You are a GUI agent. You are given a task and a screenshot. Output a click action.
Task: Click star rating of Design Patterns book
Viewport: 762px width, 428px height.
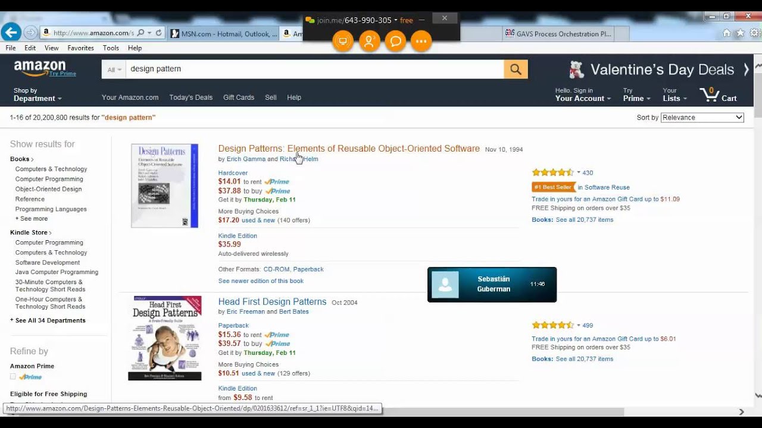[552, 172]
